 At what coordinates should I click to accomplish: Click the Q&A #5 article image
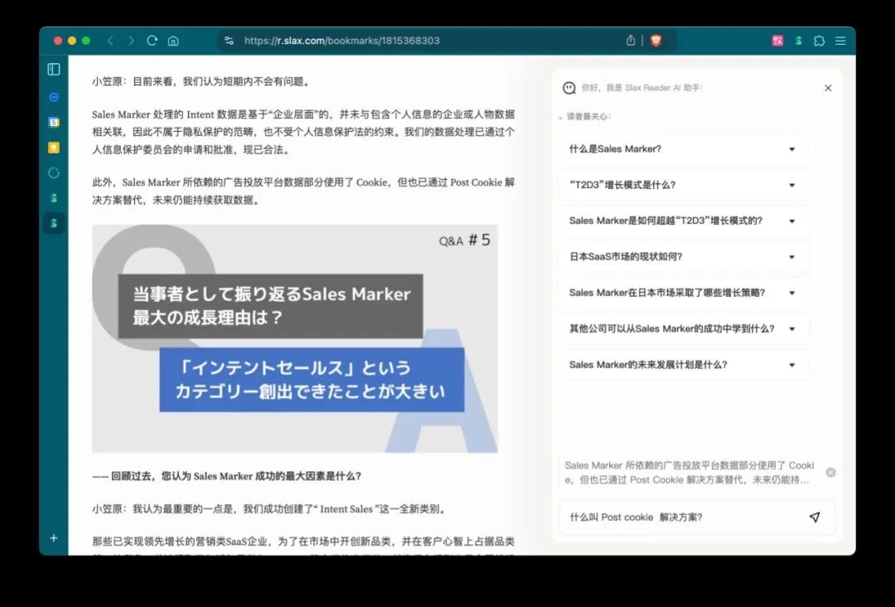coord(294,338)
